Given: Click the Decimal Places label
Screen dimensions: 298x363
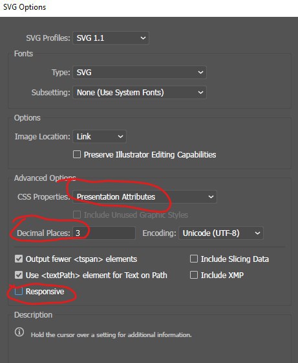Looking at the screenshot, I should click(x=43, y=233).
